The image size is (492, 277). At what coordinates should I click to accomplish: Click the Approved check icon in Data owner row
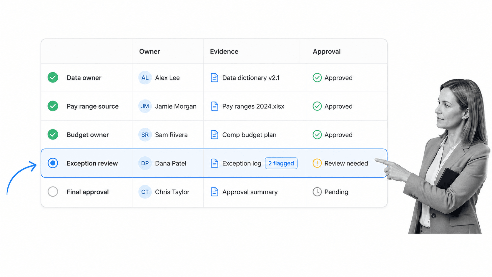coord(317,78)
